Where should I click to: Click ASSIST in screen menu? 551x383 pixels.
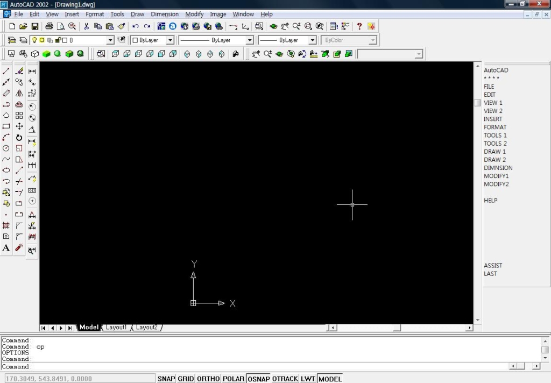click(493, 266)
